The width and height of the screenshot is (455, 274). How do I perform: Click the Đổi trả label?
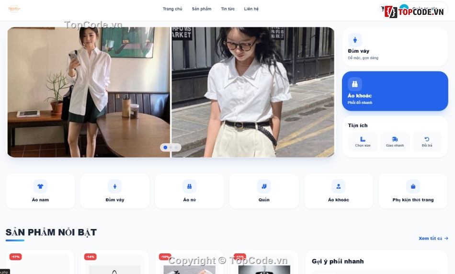click(x=427, y=146)
